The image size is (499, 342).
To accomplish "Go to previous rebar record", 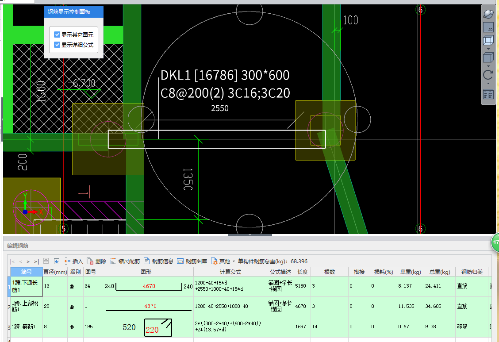I will (21, 261).
